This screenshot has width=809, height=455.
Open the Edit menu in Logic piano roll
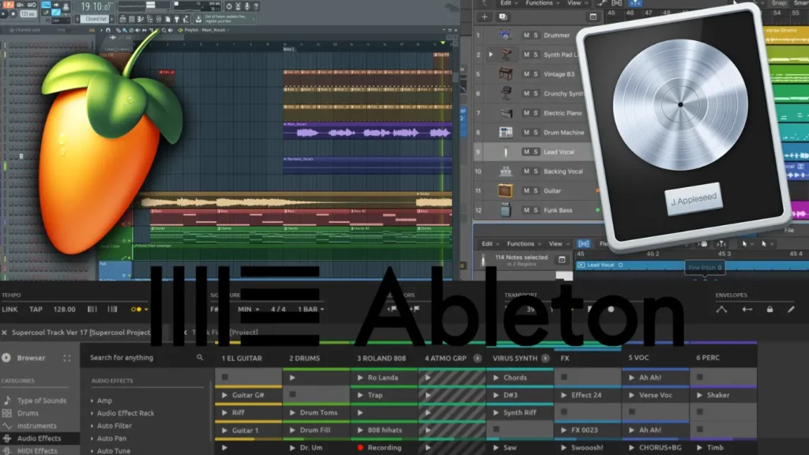coord(490,243)
